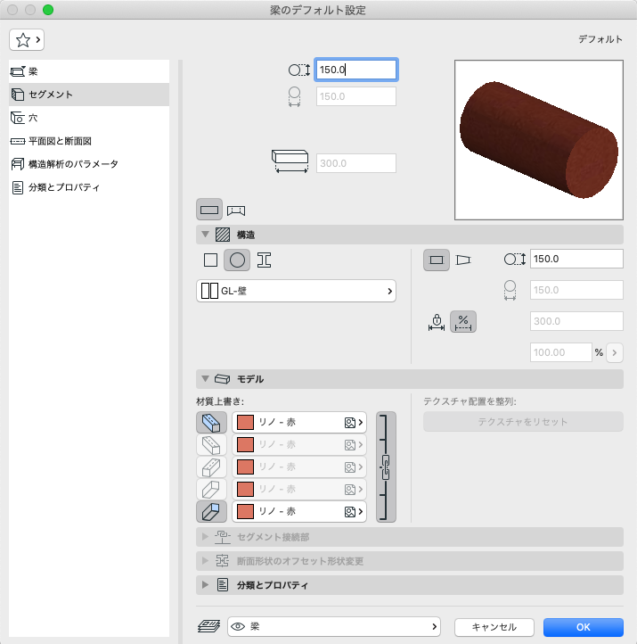Click デフォルト label at top right
This screenshot has width=637, height=644.
(600, 39)
